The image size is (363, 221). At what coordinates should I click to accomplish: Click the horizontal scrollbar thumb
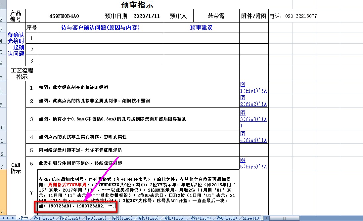(284, 218)
